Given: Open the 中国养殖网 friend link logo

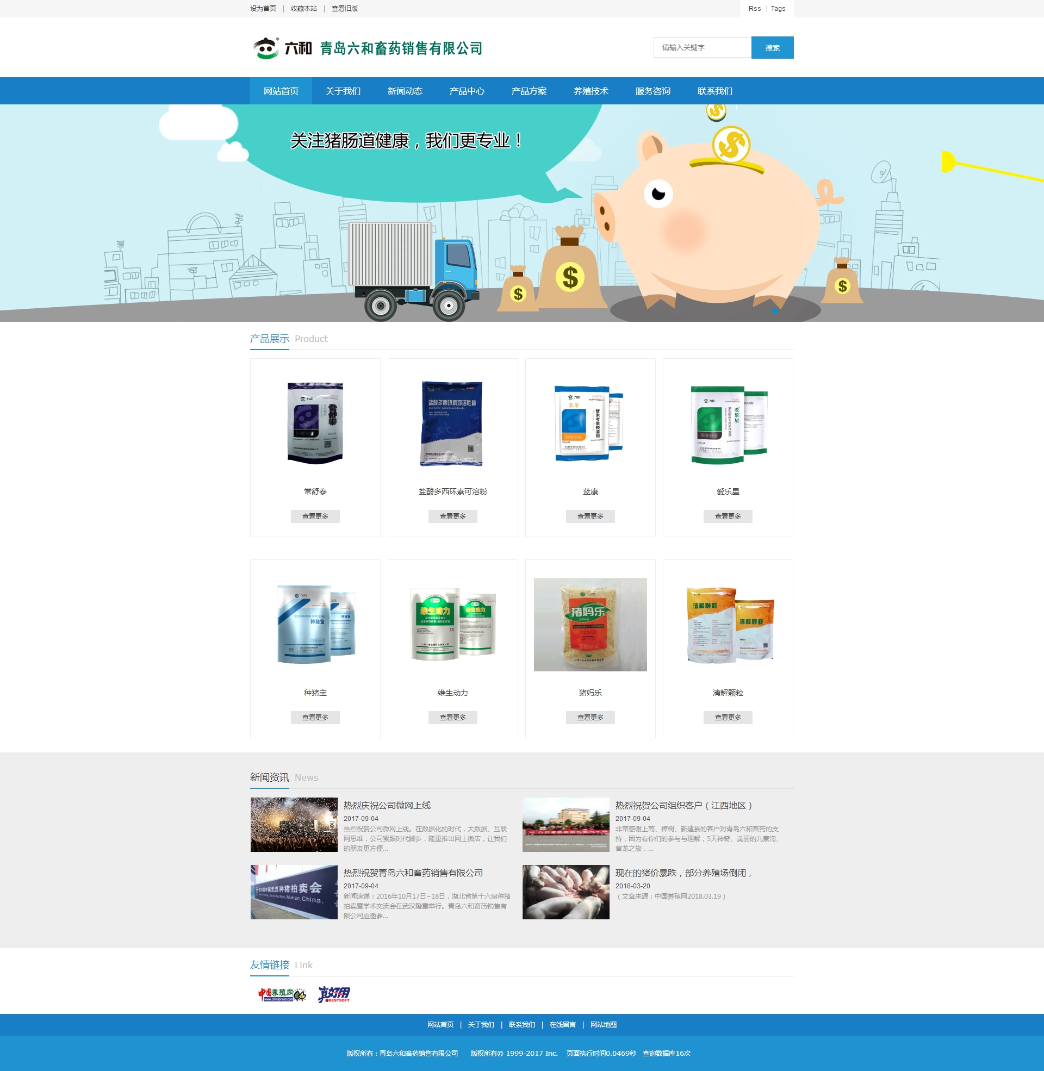Looking at the screenshot, I should 282,994.
